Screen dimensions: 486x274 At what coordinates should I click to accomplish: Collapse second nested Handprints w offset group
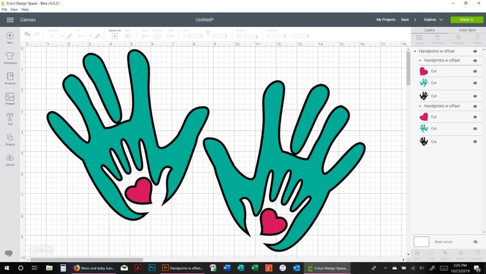[420, 106]
